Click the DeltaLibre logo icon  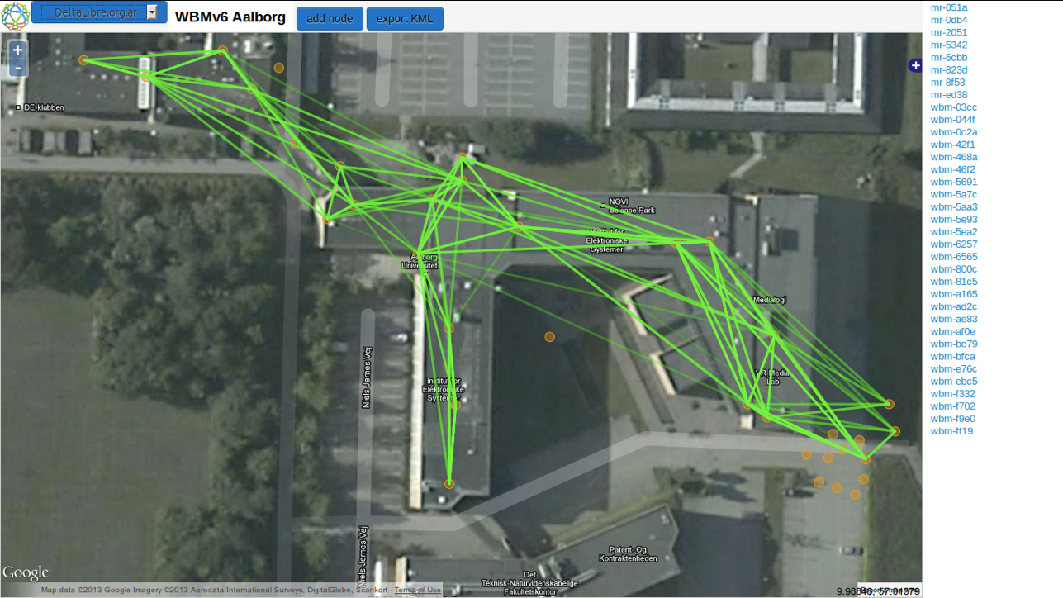[15, 16]
